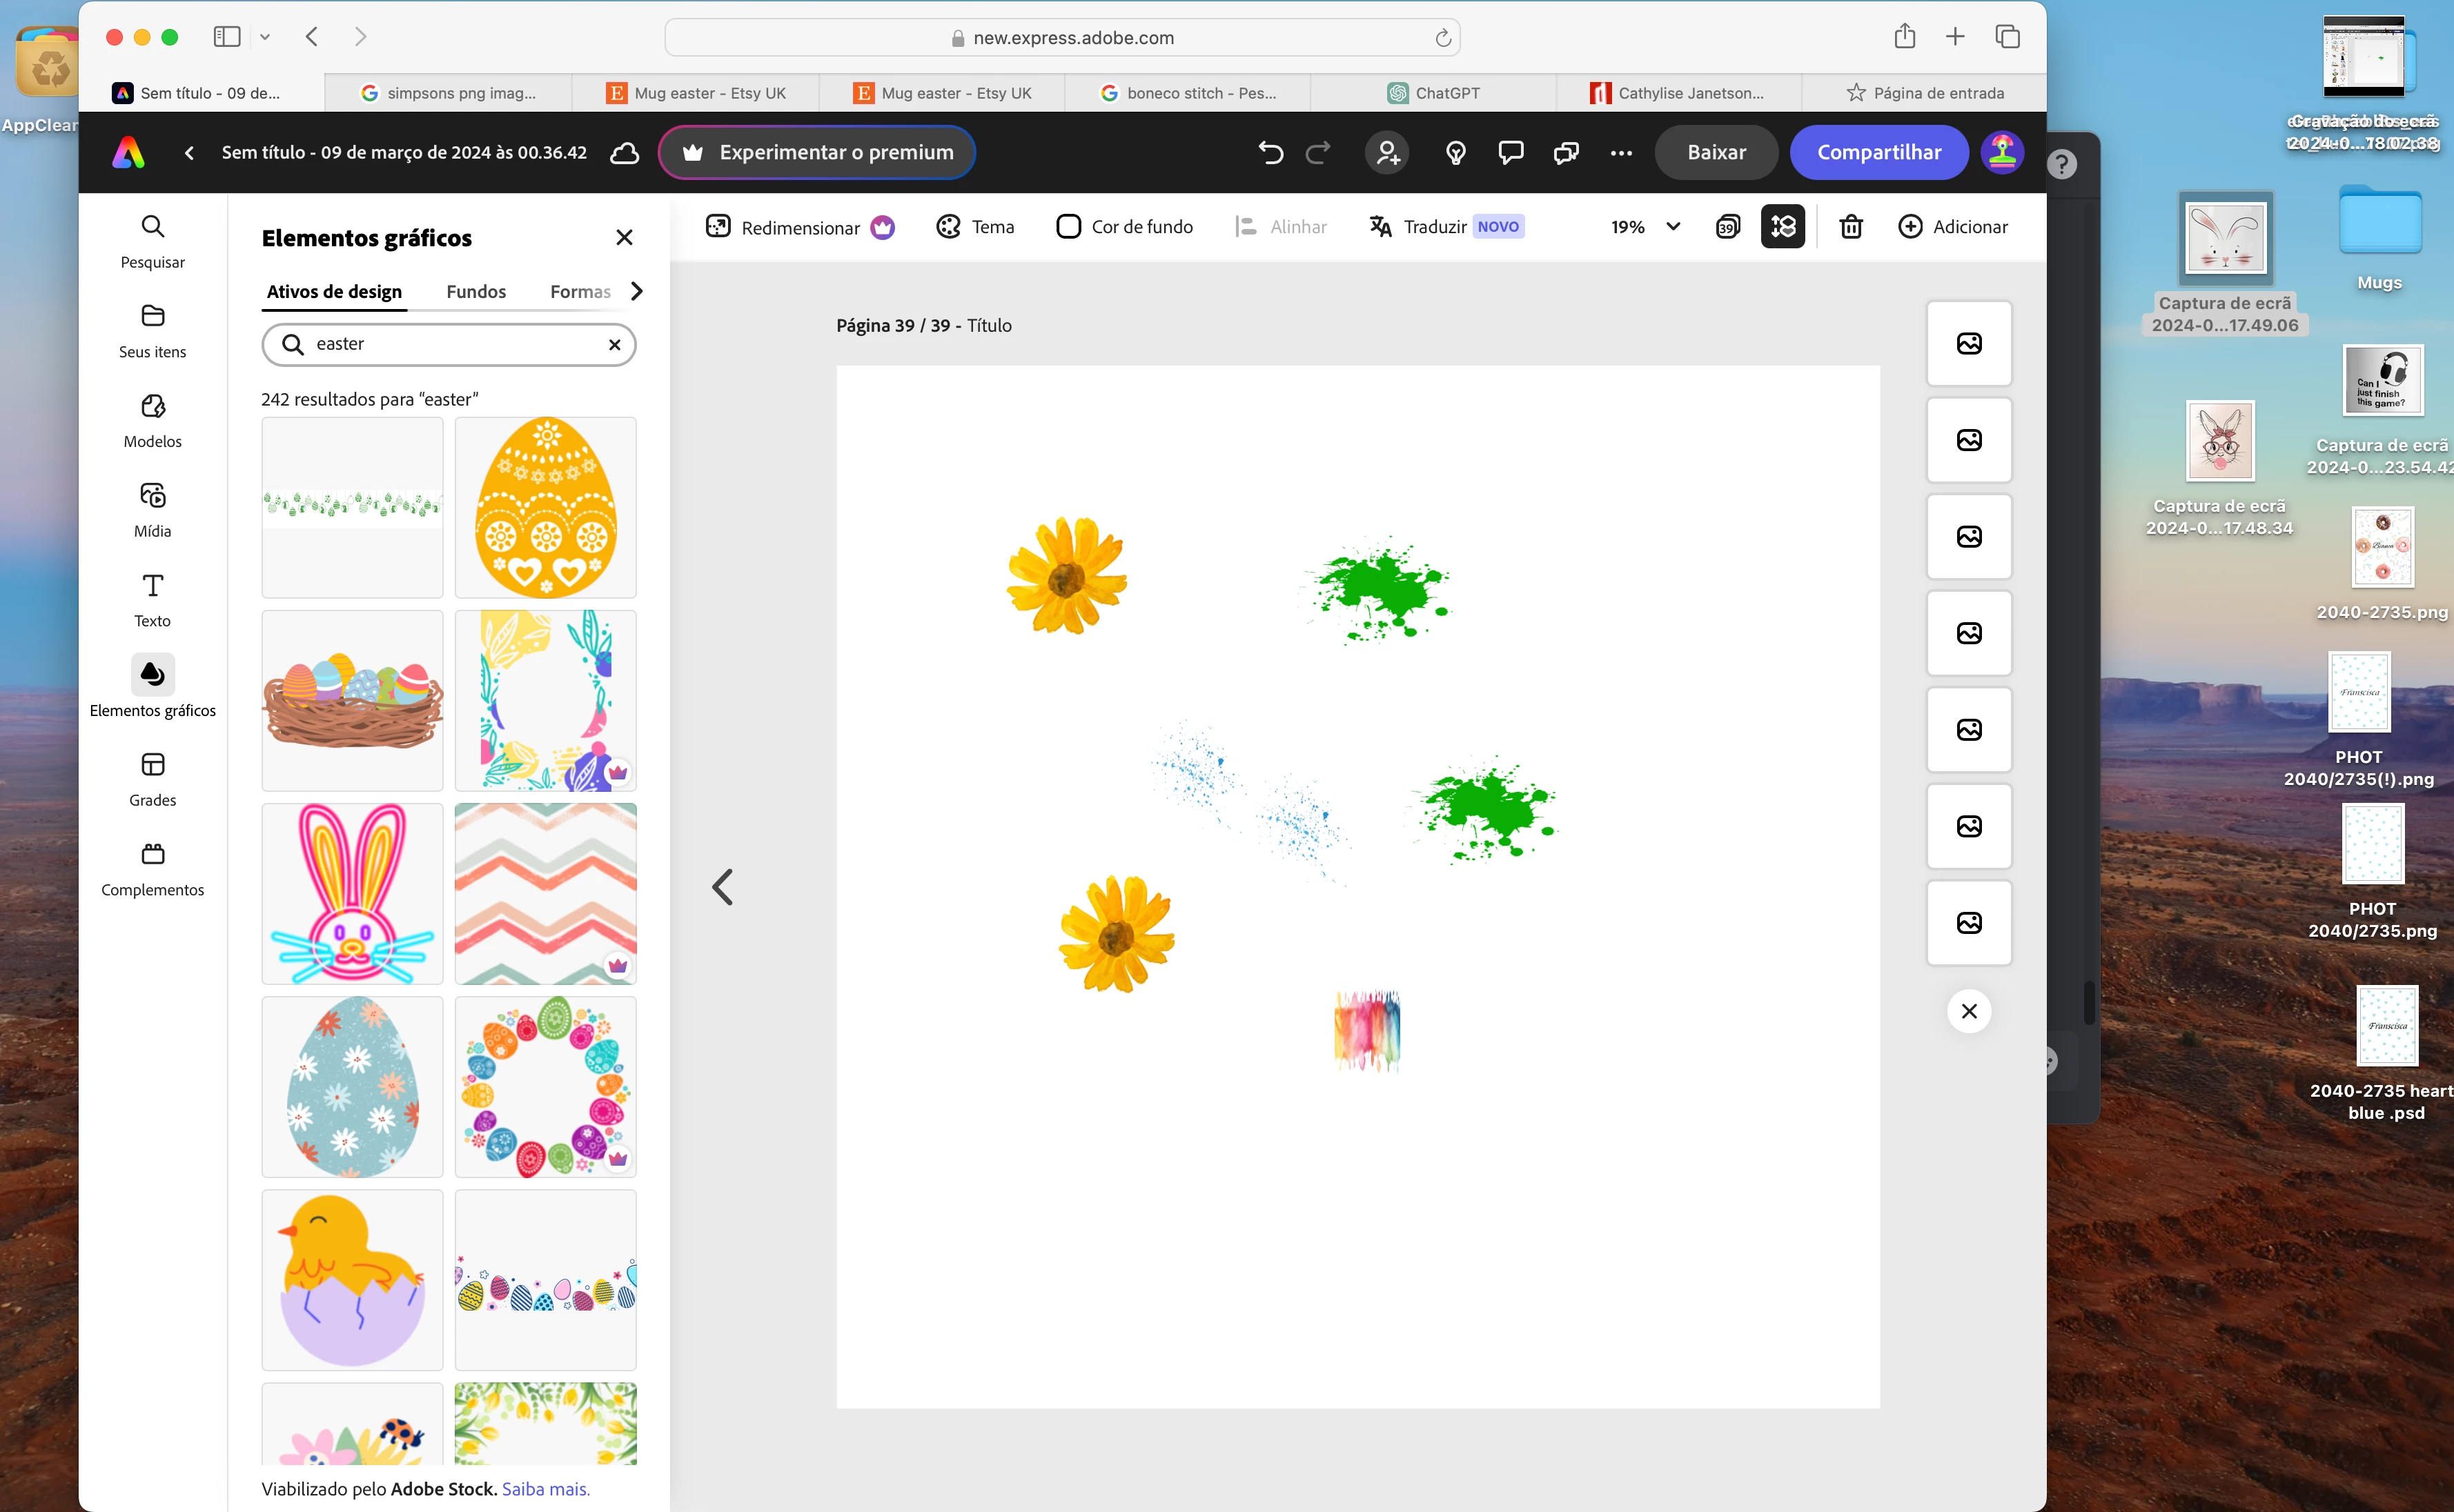Expand more asset tabs with right chevron

click(x=636, y=291)
